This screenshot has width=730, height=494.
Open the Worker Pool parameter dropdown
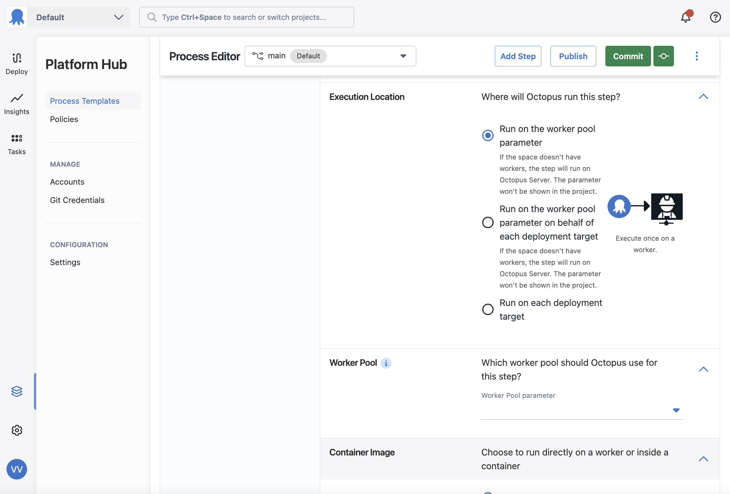(x=582, y=410)
